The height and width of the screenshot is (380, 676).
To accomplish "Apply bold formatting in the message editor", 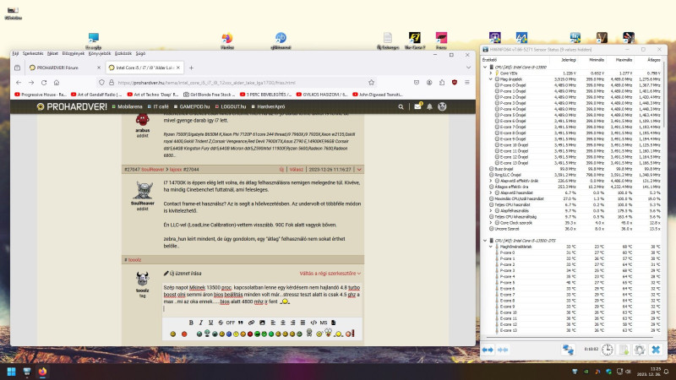I will click(x=191, y=323).
